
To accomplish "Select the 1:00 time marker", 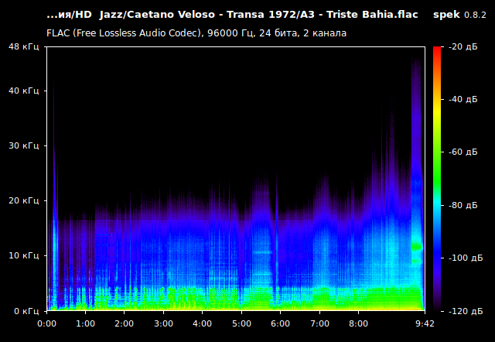I will (x=85, y=323).
